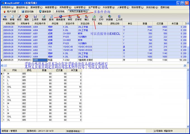Click the 帮助 help toolbar icon
This screenshot has height=134, width=190.
5,18
